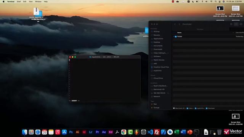The image size is (244, 137).
Task: Open the Notes app in the Dock
Action: click(51, 132)
